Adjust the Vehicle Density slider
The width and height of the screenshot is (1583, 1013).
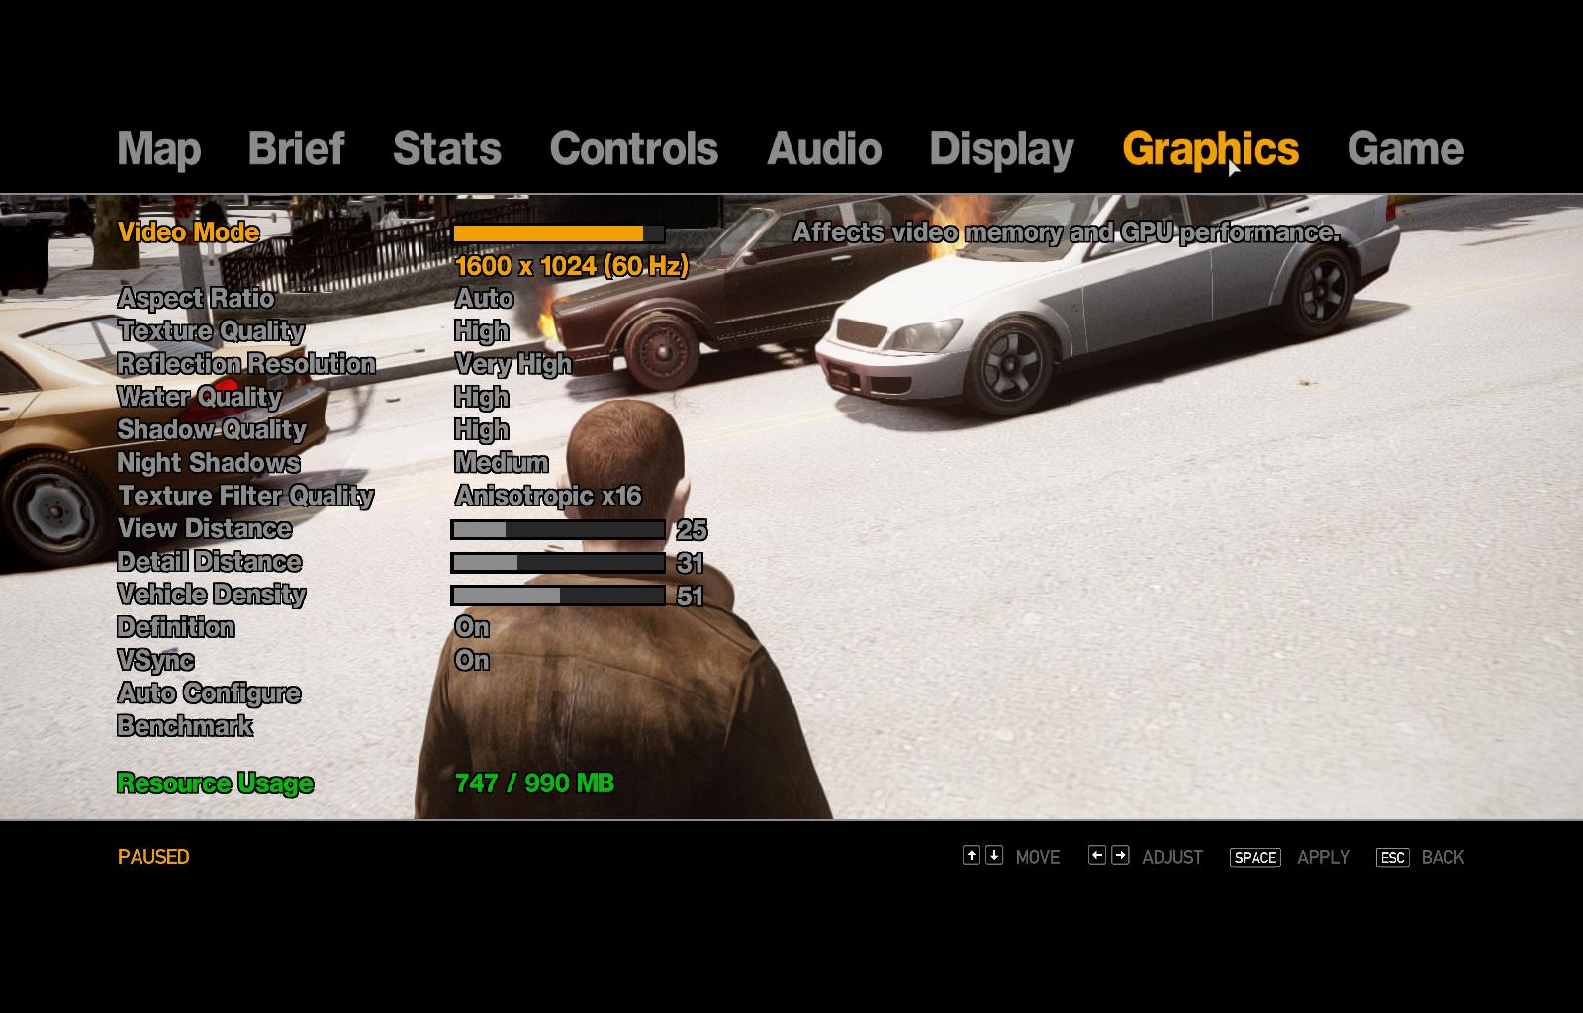558,596
